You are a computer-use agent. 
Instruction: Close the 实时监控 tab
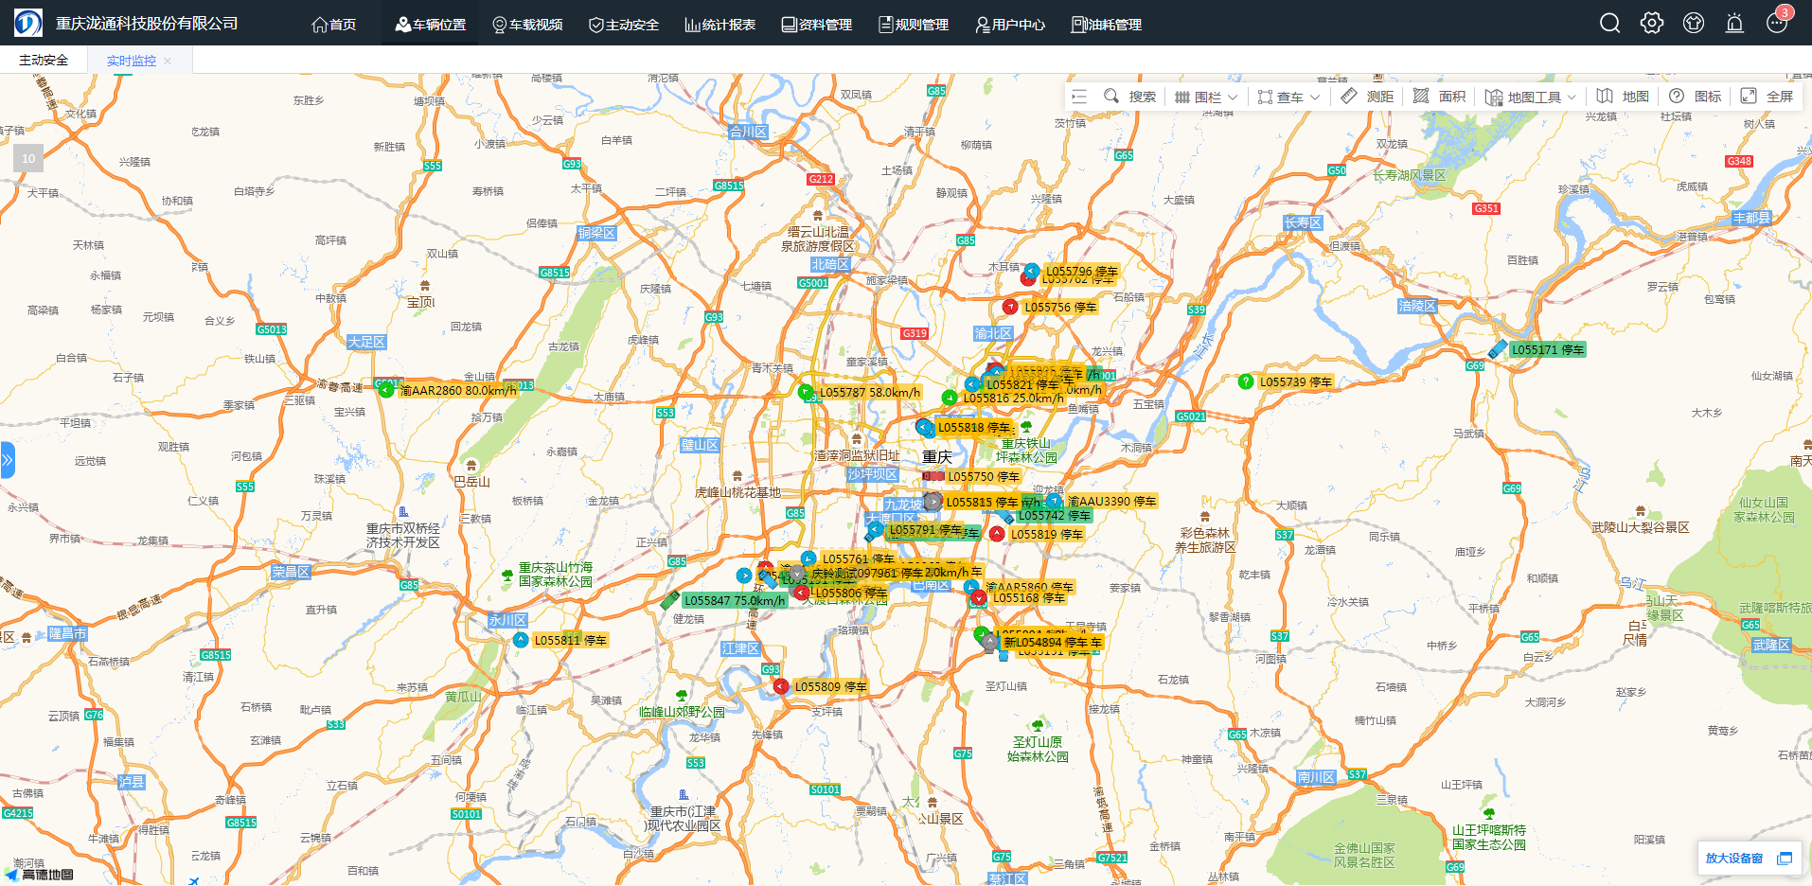click(168, 61)
